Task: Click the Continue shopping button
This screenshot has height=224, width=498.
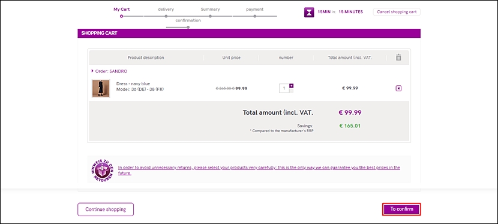Action: pyautogui.click(x=106, y=210)
